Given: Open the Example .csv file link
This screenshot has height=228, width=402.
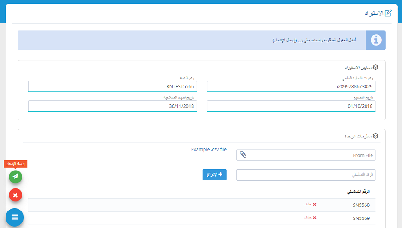Looking at the screenshot, I should coord(209,149).
